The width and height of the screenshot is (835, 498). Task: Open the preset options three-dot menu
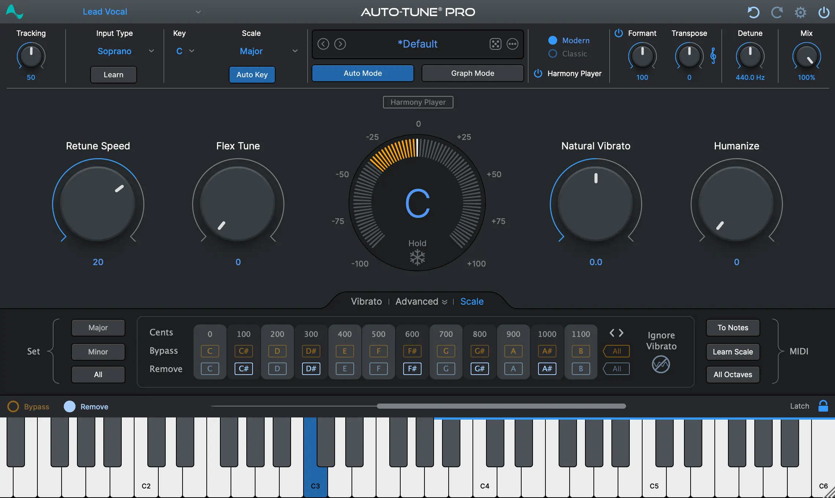coord(512,44)
